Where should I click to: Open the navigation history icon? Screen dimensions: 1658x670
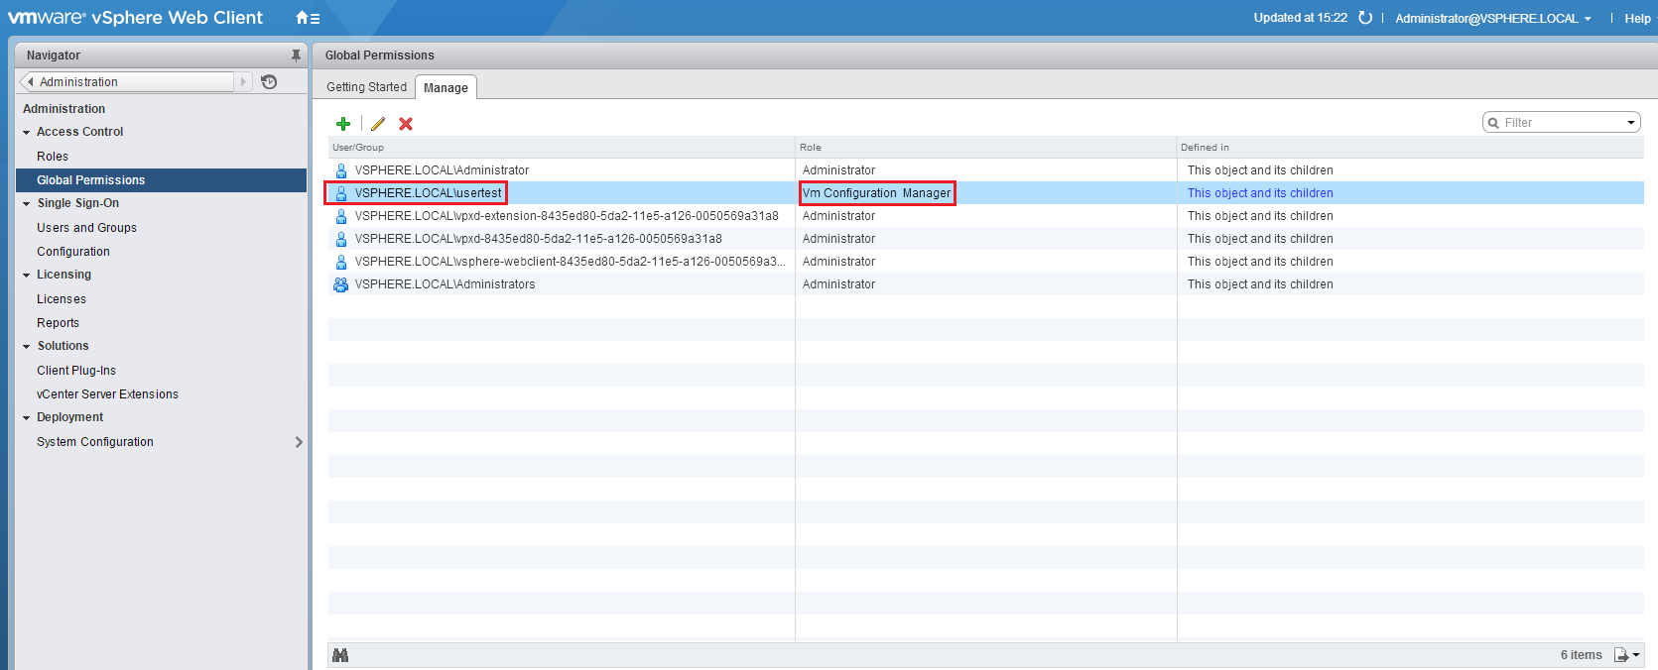click(x=269, y=82)
